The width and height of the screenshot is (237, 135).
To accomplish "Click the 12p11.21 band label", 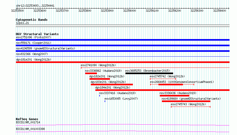I will 22,23.
